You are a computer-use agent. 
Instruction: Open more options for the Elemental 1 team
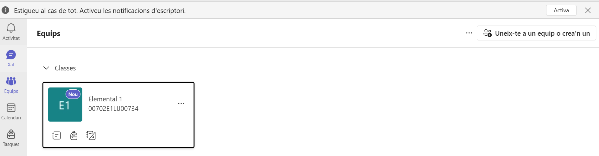pos(181,104)
